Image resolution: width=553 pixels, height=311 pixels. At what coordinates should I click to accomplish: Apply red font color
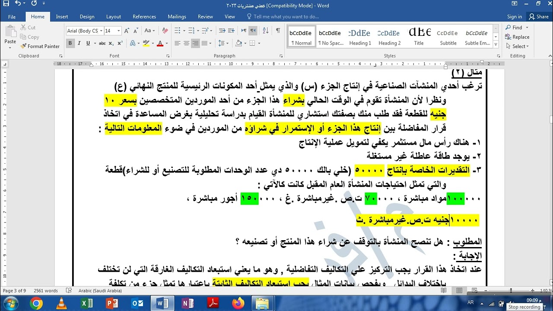pos(160,43)
